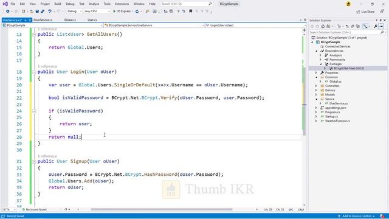Collapse the if (isValidPassword) block
Viewport: 389px width, 219px height.
34,111
